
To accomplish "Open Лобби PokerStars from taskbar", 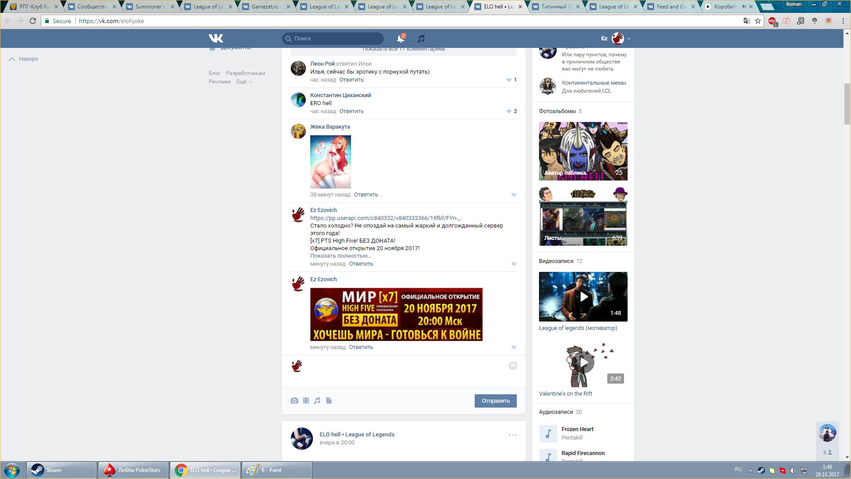I will pos(133,470).
